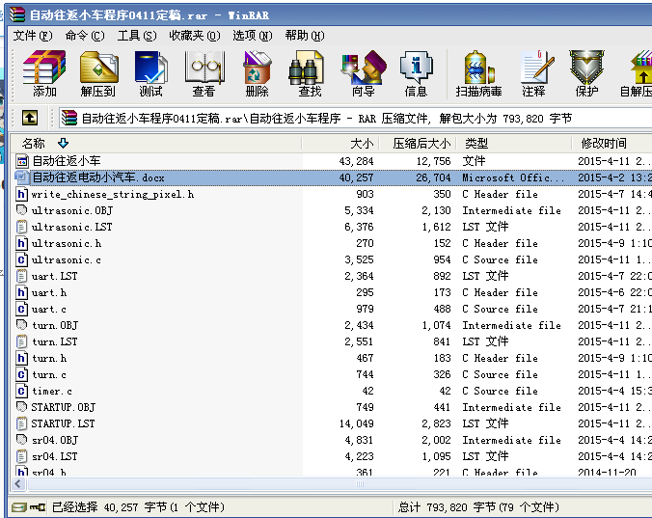Select the STARTUP.LST file row
The image size is (652, 518).
[332, 423]
